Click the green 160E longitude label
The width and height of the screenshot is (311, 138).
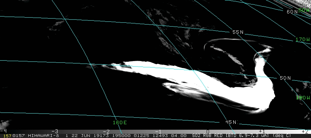click(120, 122)
